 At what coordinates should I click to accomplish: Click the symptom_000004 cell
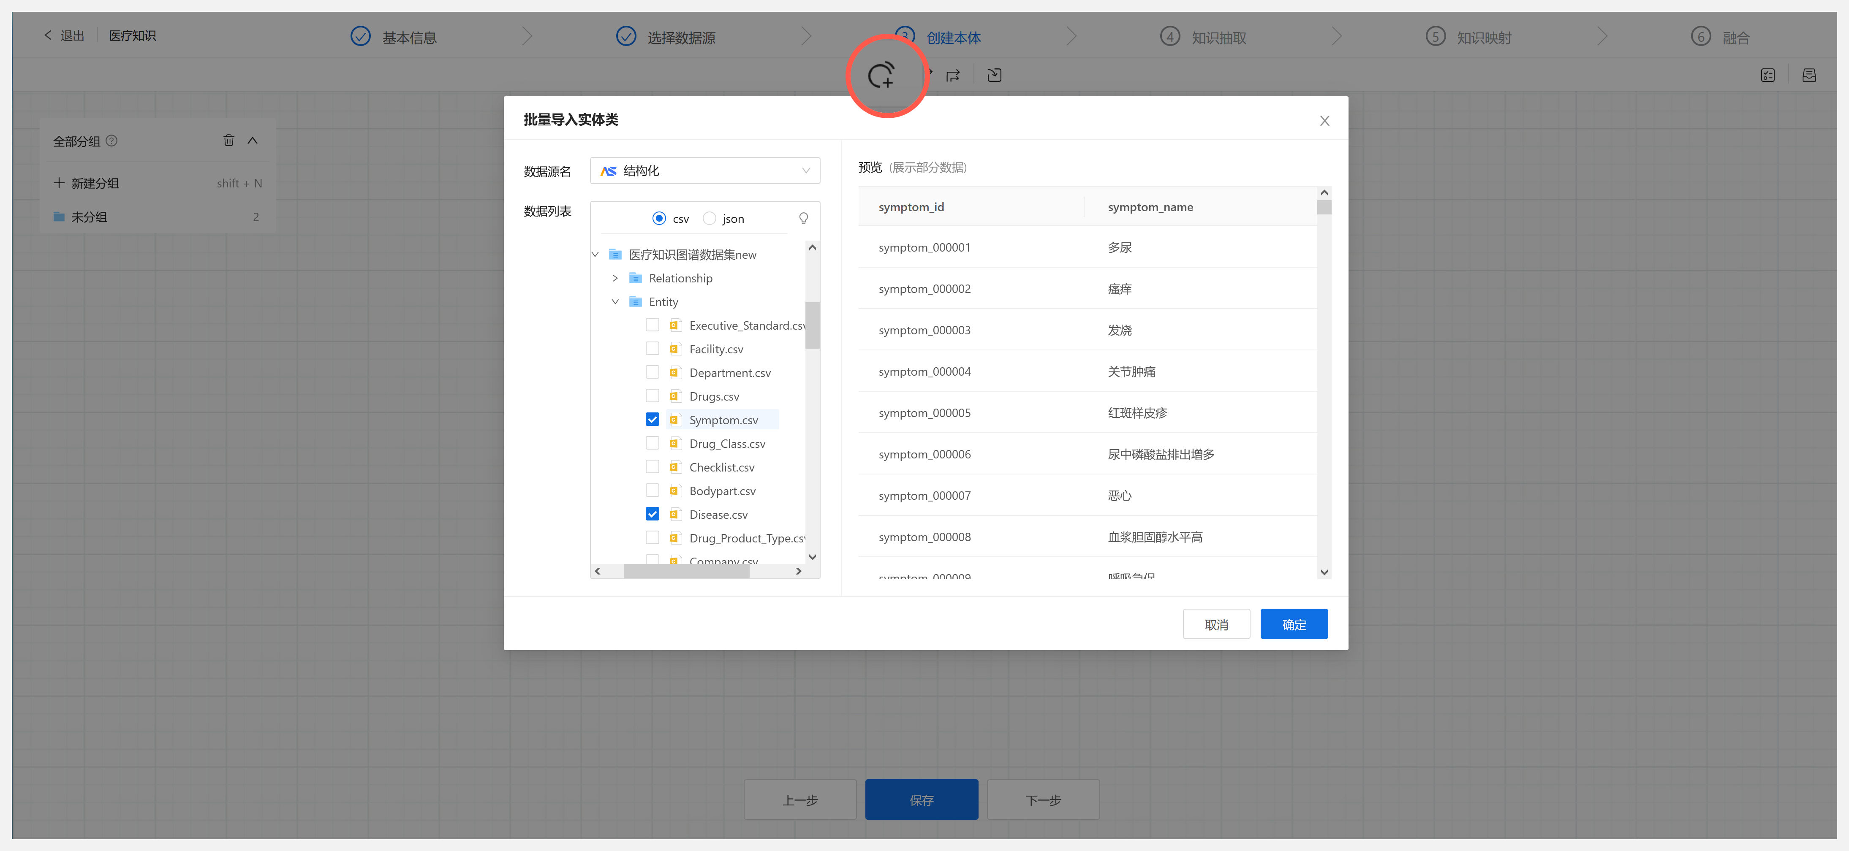pos(924,372)
